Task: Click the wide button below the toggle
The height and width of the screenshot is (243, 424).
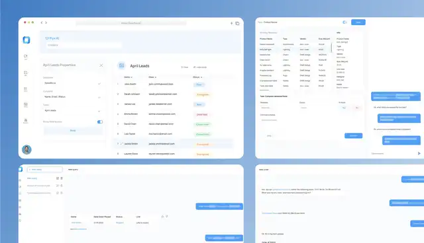Action: click(73, 131)
